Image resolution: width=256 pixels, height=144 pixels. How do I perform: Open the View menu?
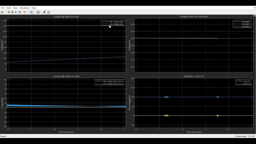[x=15, y=8]
